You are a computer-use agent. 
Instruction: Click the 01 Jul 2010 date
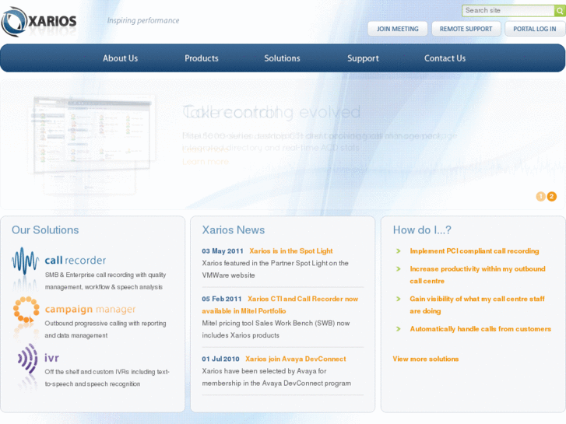click(x=220, y=359)
